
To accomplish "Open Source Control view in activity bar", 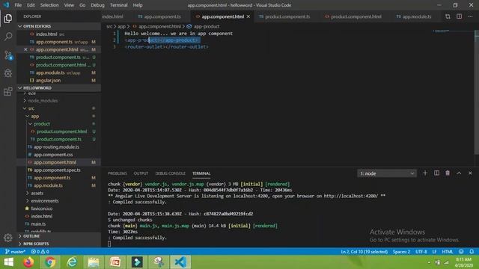I will (8, 55).
